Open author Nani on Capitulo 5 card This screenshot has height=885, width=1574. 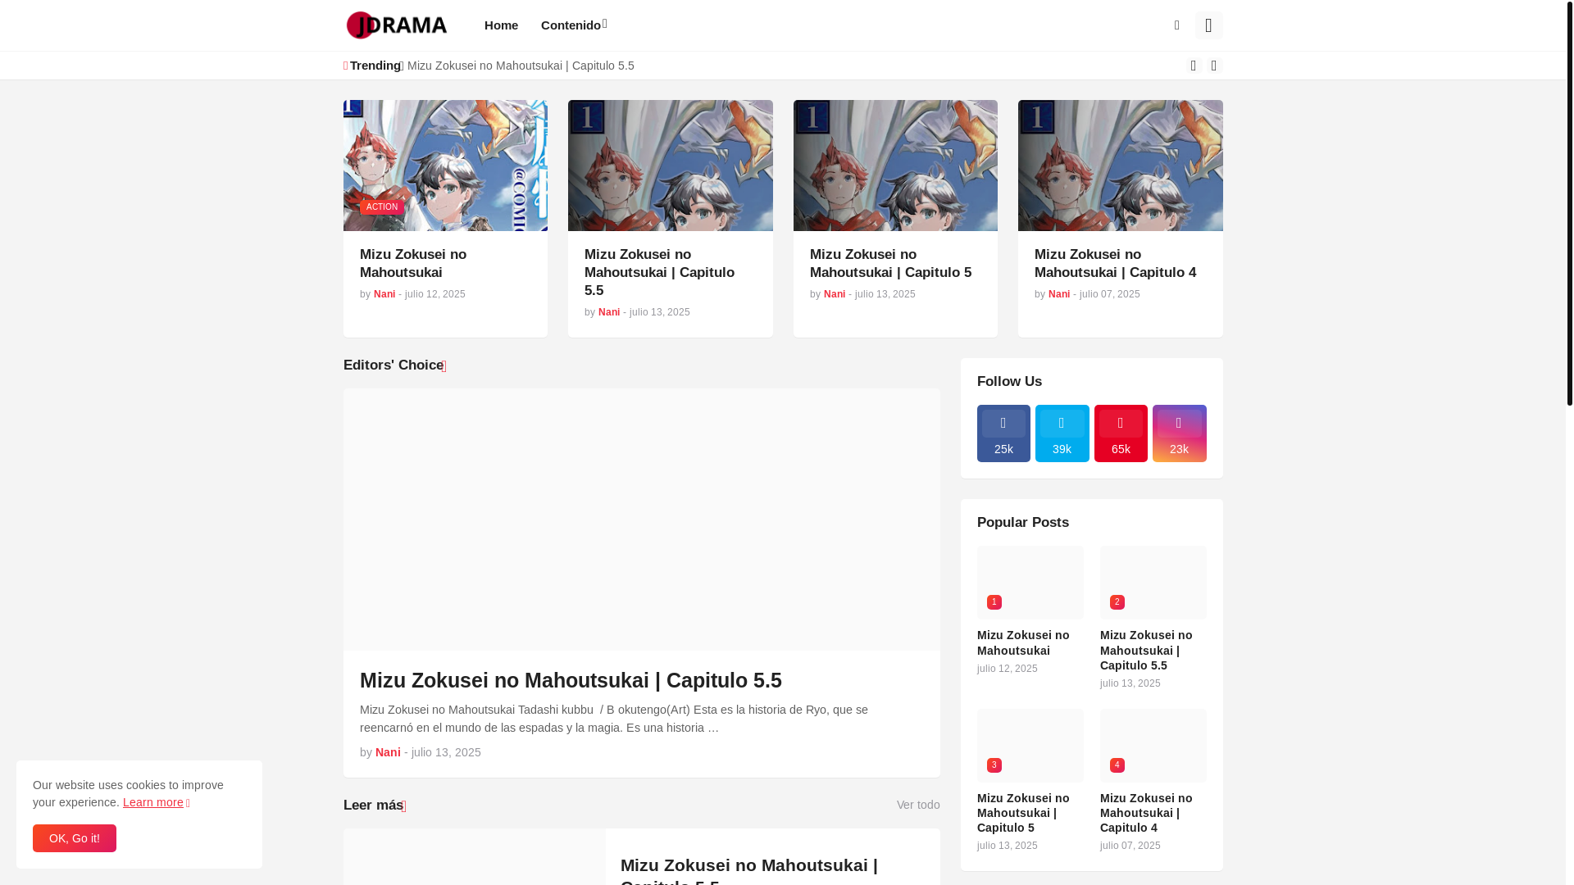tap(835, 294)
